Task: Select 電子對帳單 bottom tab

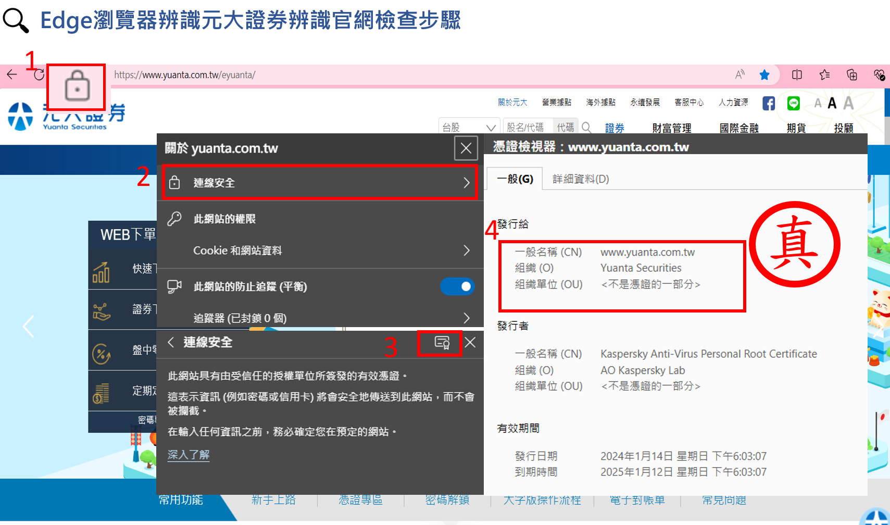Action: (x=637, y=500)
